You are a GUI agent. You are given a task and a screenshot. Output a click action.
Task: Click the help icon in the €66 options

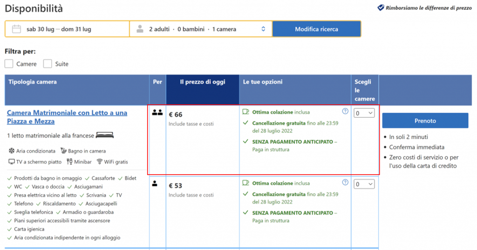tap(345, 111)
